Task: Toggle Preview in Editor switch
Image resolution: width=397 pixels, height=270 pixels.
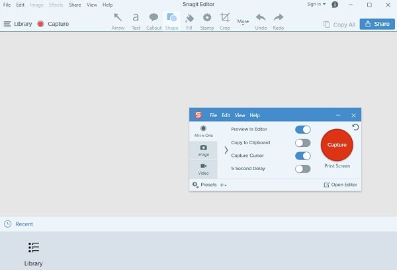Action: (303, 130)
